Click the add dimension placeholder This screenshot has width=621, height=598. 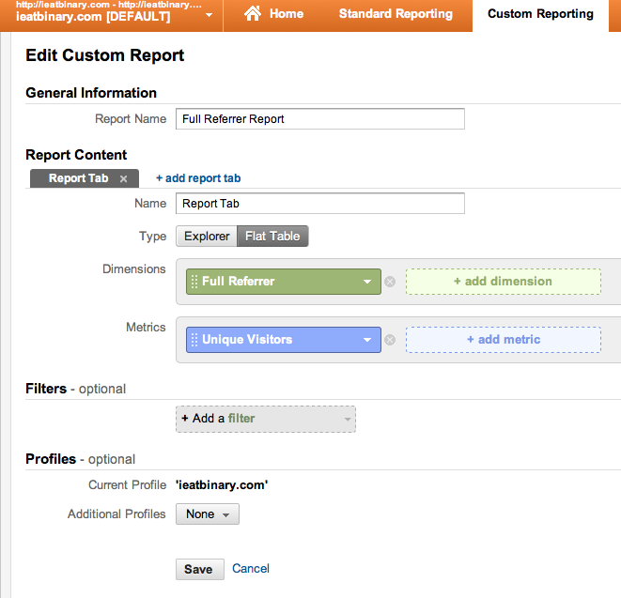[503, 282]
